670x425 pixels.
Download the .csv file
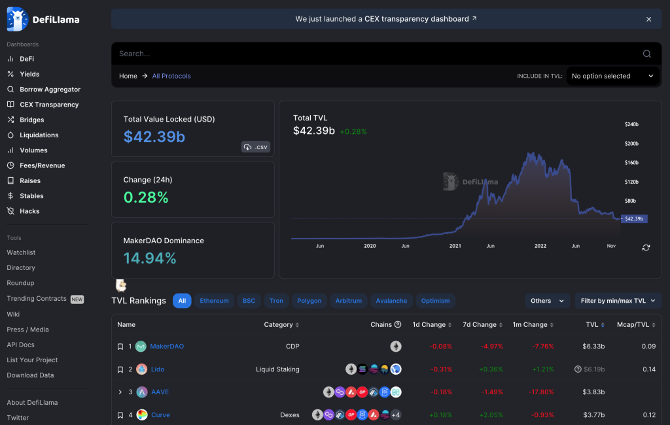tap(256, 147)
